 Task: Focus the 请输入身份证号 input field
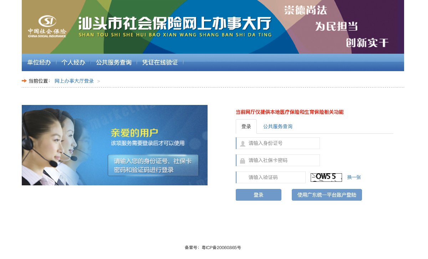[282, 143]
